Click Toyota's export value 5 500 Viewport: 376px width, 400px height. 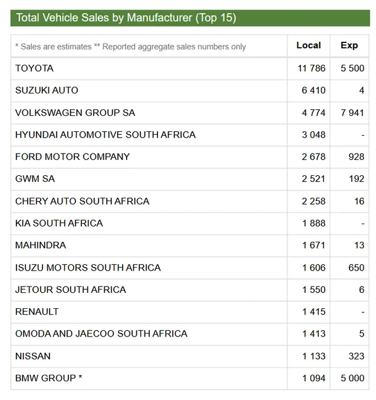[352, 68]
